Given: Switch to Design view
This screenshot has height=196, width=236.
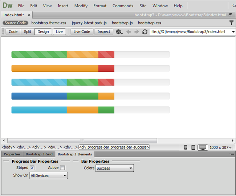Looking at the screenshot, I should [43, 32].
